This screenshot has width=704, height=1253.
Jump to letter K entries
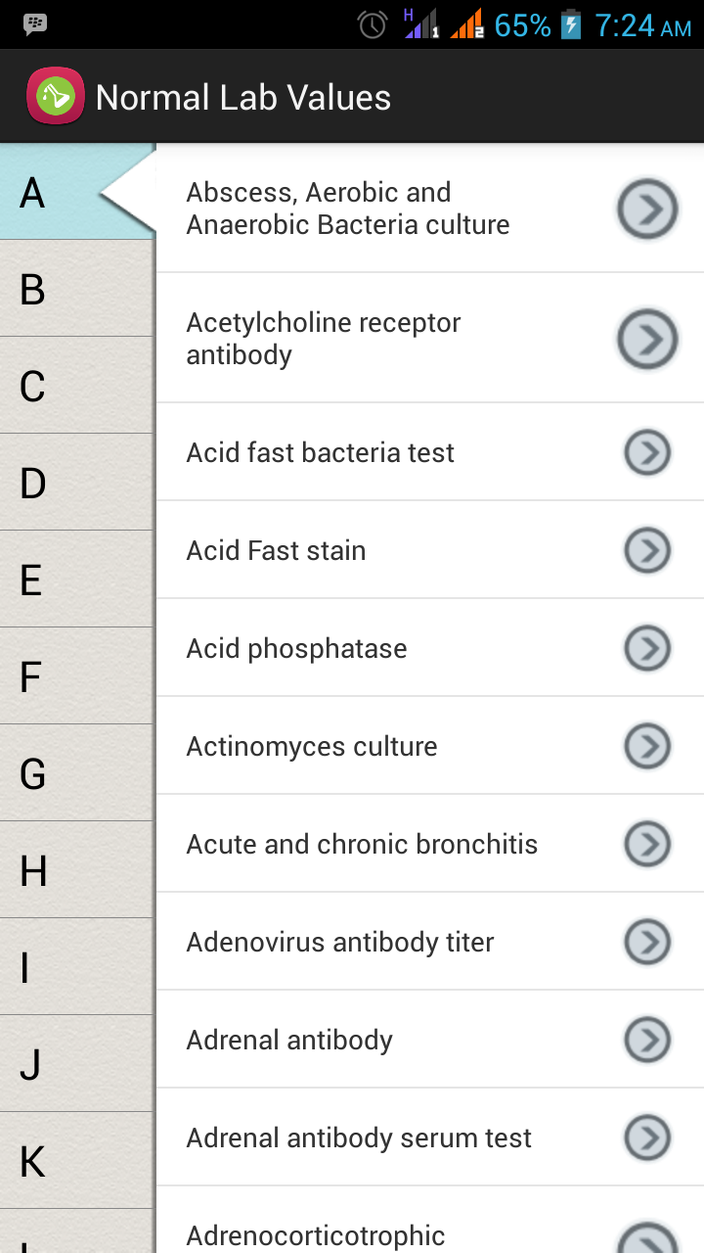[x=76, y=1161]
